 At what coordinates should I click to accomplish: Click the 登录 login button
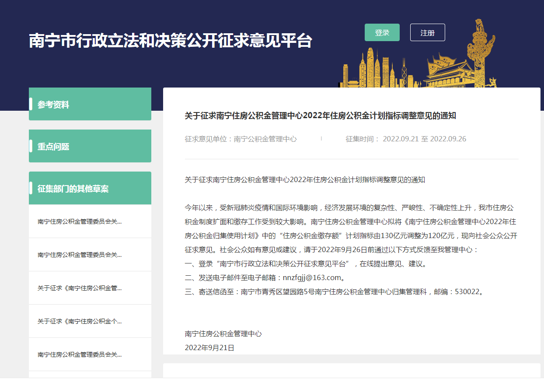click(382, 32)
